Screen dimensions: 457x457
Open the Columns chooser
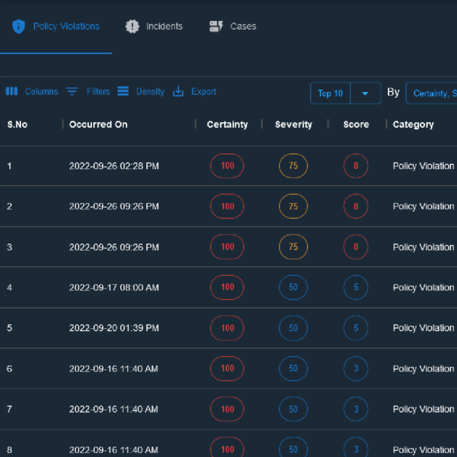(x=41, y=91)
